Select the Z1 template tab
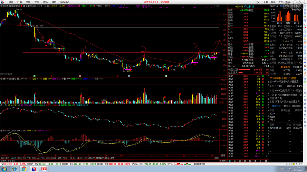The height and width of the screenshot is (172, 307). [64, 158]
